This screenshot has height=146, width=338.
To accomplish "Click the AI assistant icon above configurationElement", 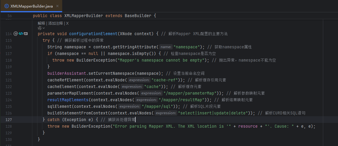I will point(39,28).
